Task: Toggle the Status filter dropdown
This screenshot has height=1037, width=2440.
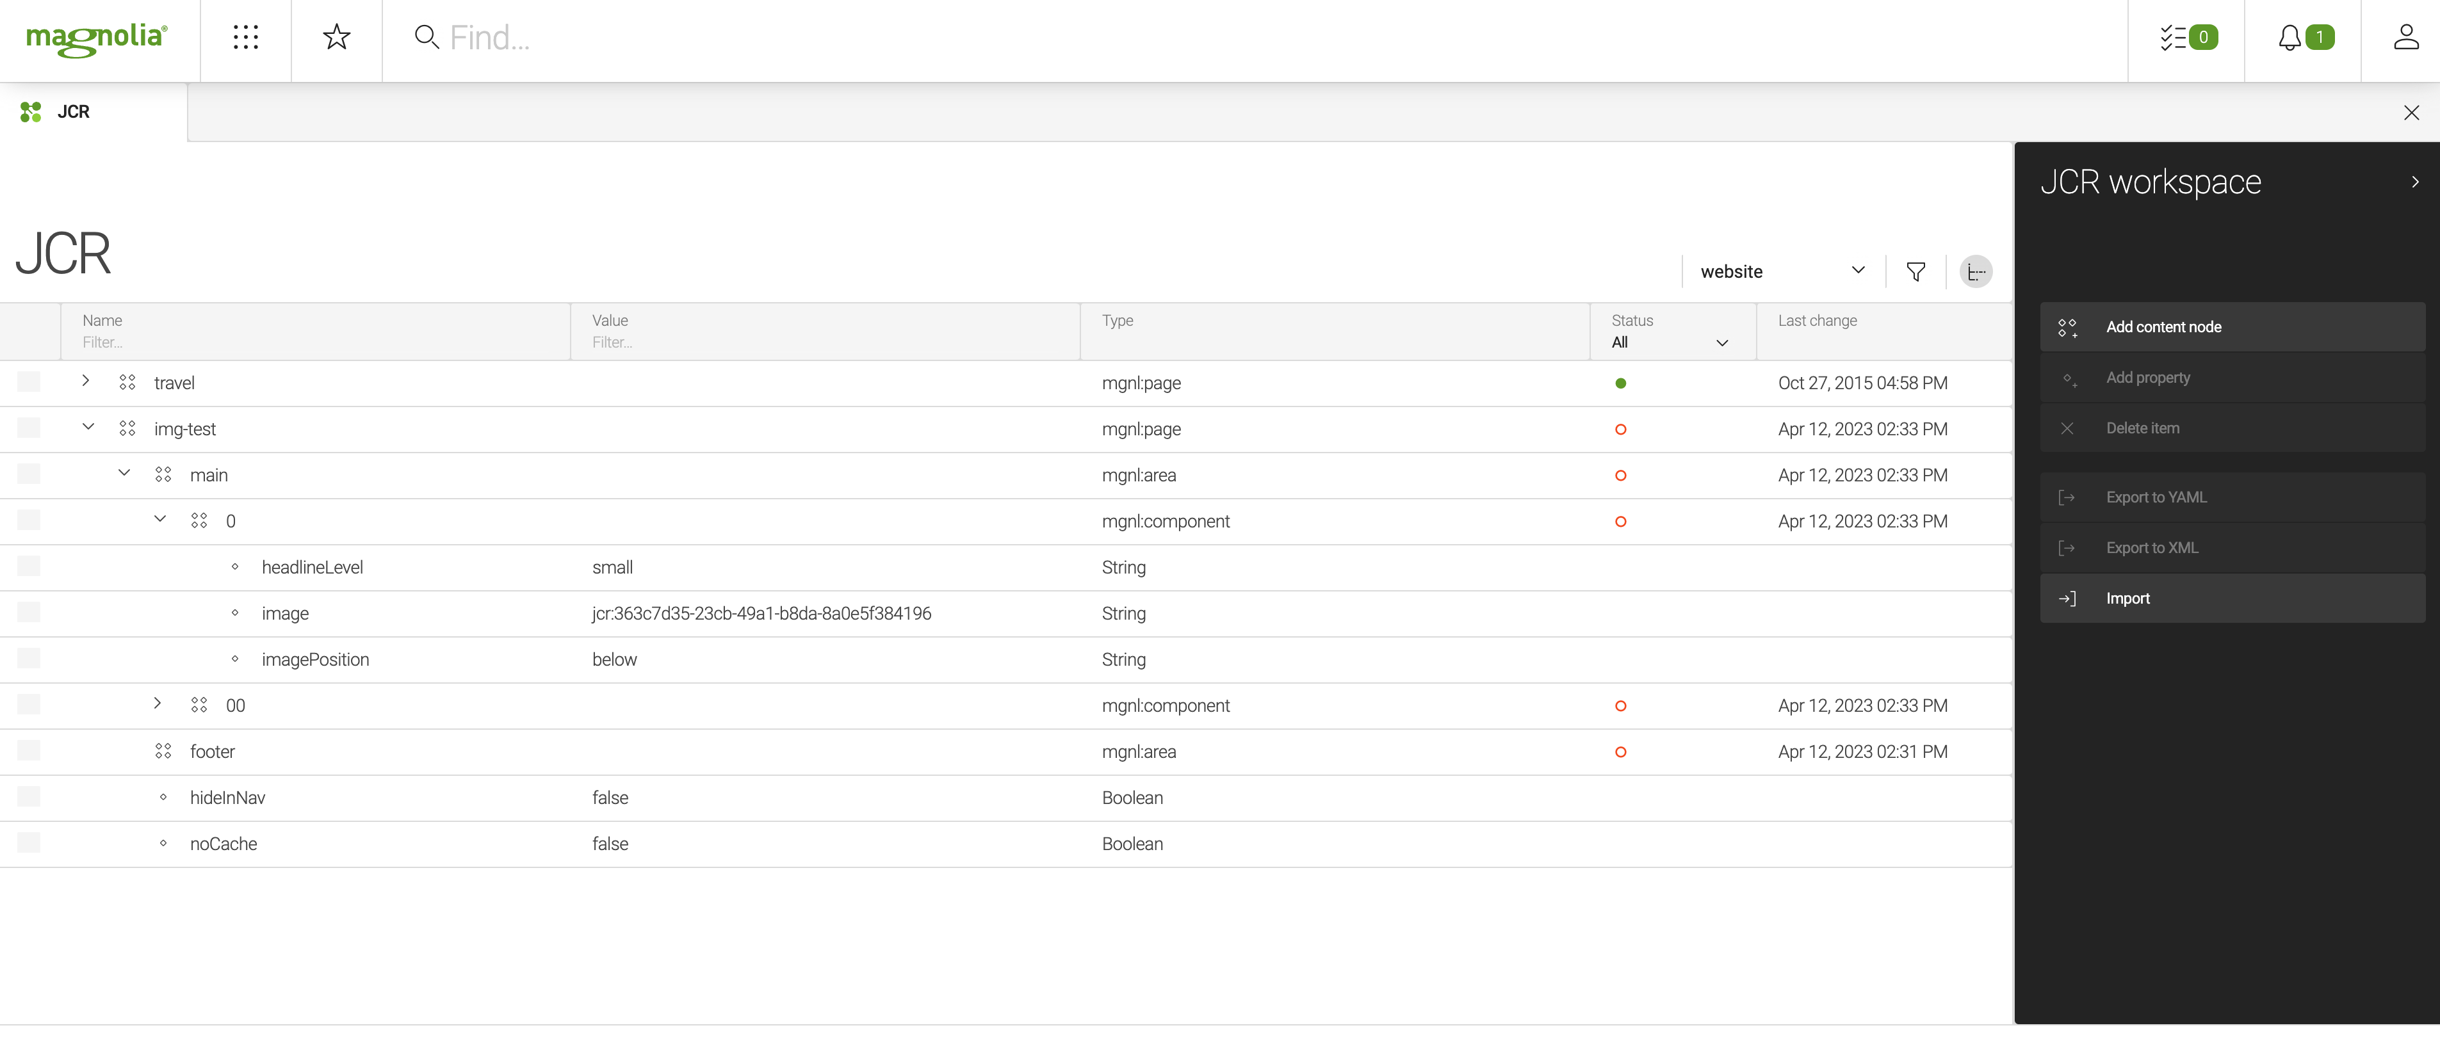Action: point(1723,341)
